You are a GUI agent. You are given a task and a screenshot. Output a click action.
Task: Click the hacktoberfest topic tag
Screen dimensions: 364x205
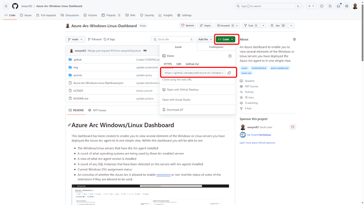coord(259,68)
